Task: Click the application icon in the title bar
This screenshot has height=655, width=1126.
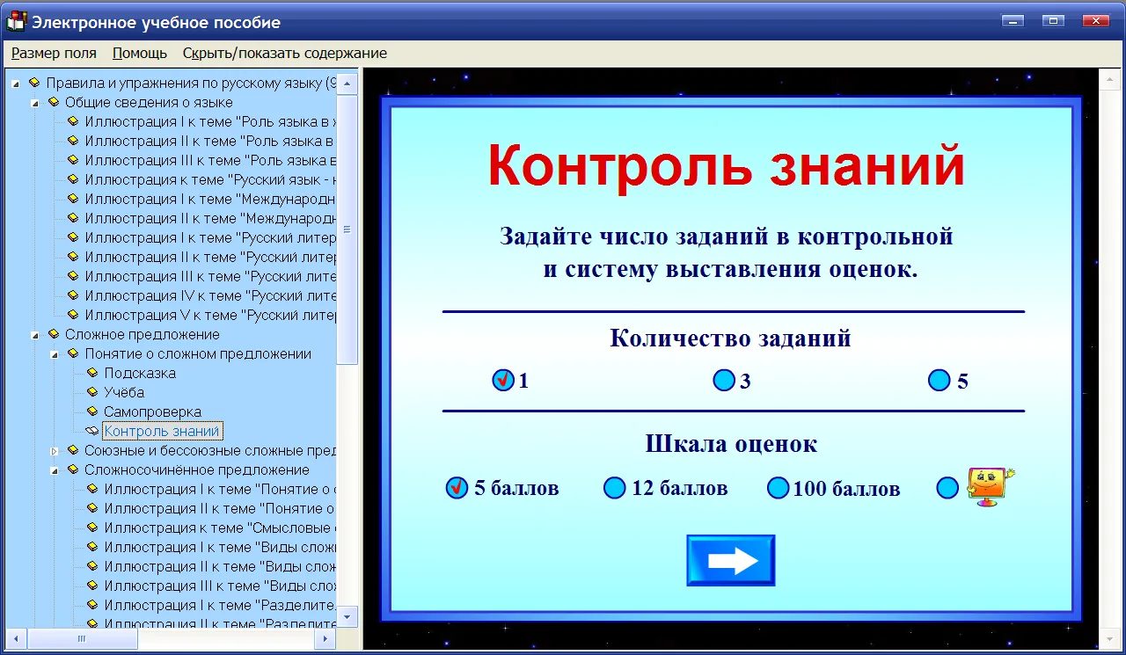Action: (16, 21)
